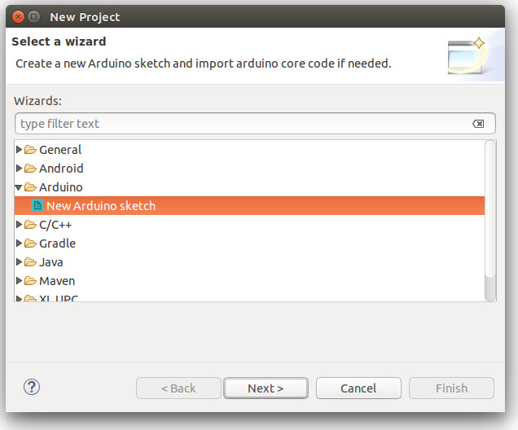Select the C/C++ tree item label
The height and width of the screenshot is (430, 518).
click(x=55, y=225)
